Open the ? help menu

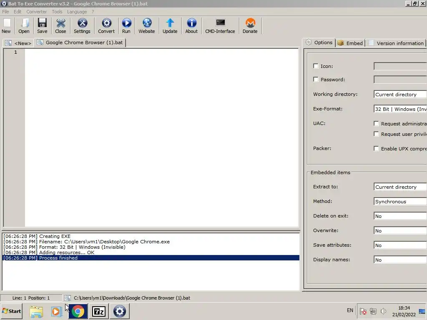click(x=93, y=12)
